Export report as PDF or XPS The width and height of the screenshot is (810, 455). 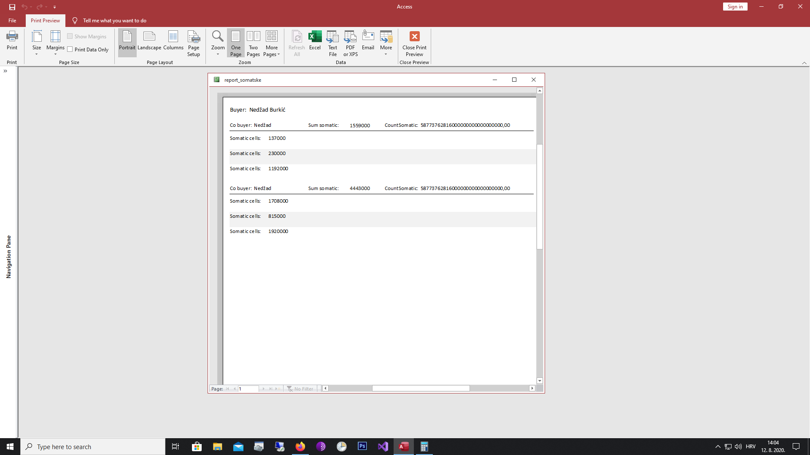pyautogui.click(x=351, y=43)
